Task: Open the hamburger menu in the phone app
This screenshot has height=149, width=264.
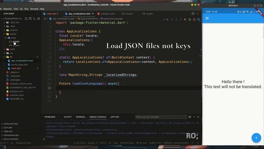Action: click(x=207, y=18)
